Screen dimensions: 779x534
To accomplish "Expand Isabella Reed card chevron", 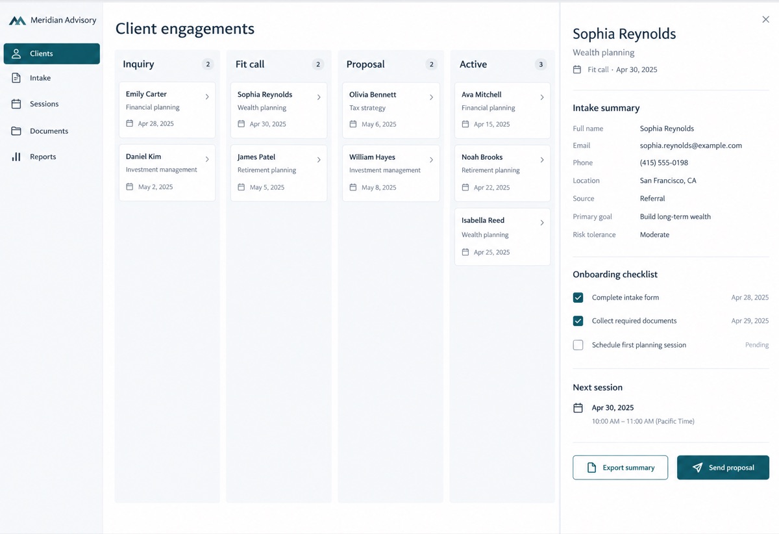I will (542, 223).
